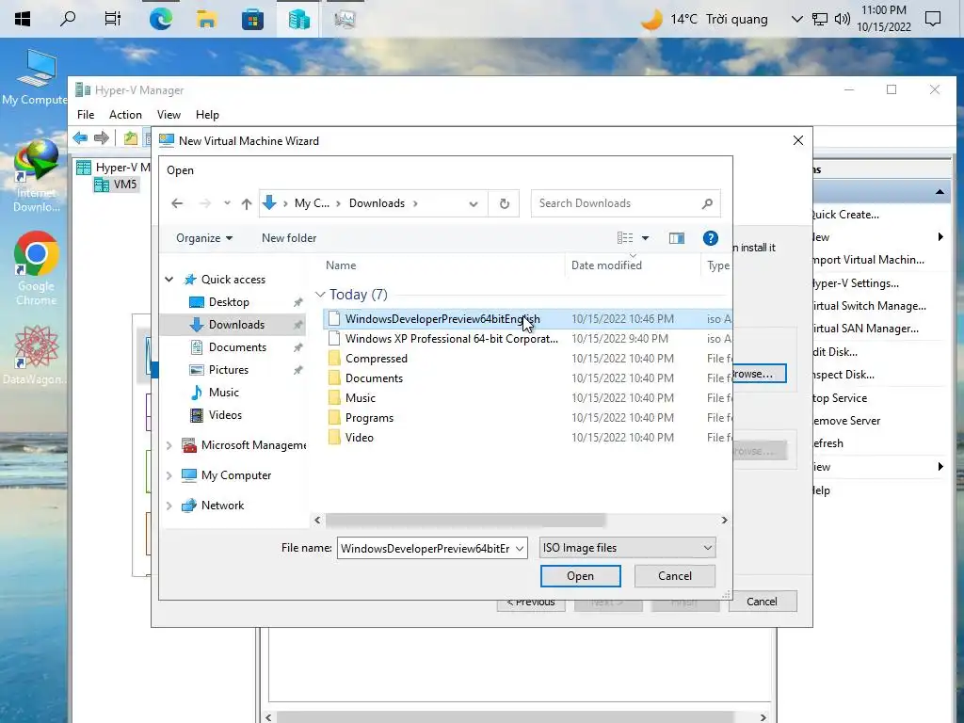The width and height of the screenshot is (964, 723).
Task: Click New folder
Action: pos(289,238)
